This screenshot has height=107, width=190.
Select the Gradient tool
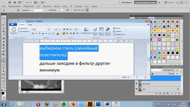(4, 54)
